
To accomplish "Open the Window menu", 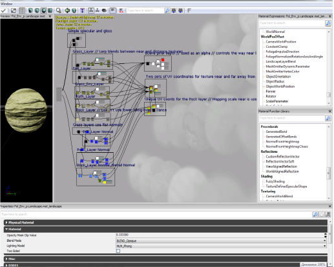I will tap(6, 4).
